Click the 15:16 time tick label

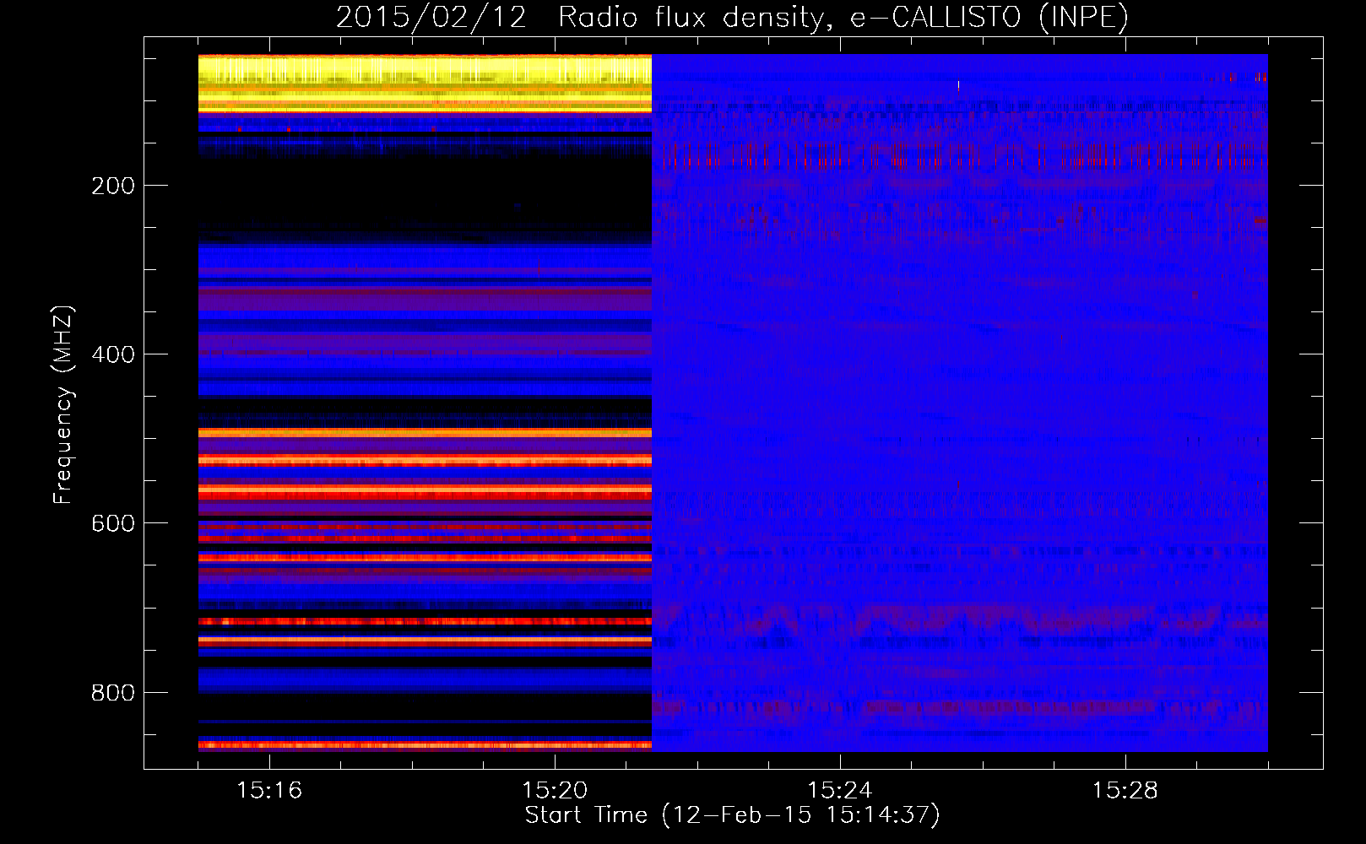tap(269, 791)
